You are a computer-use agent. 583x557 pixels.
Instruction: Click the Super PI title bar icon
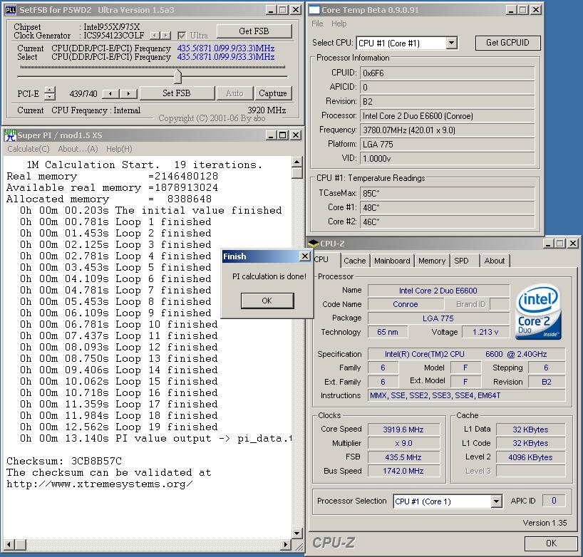[x=10, y=135]
